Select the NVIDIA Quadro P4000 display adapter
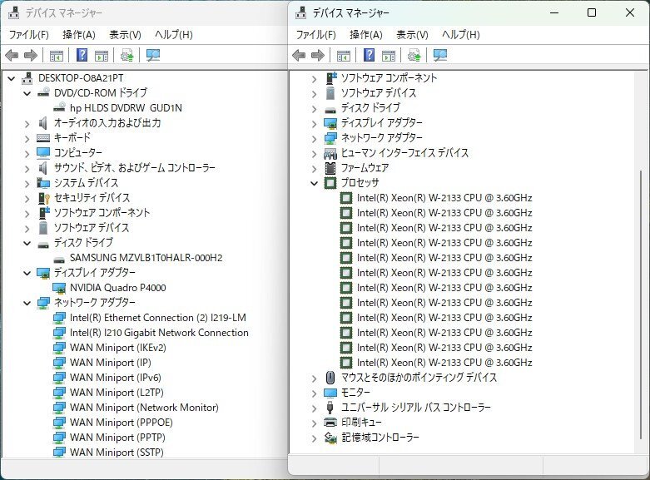This screenshot has width=650, height=480. (117, 288)
